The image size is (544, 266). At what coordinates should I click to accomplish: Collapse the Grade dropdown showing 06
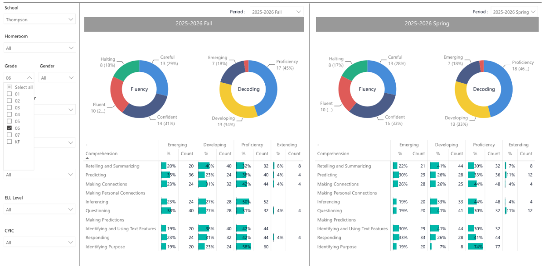pos(19,78)
